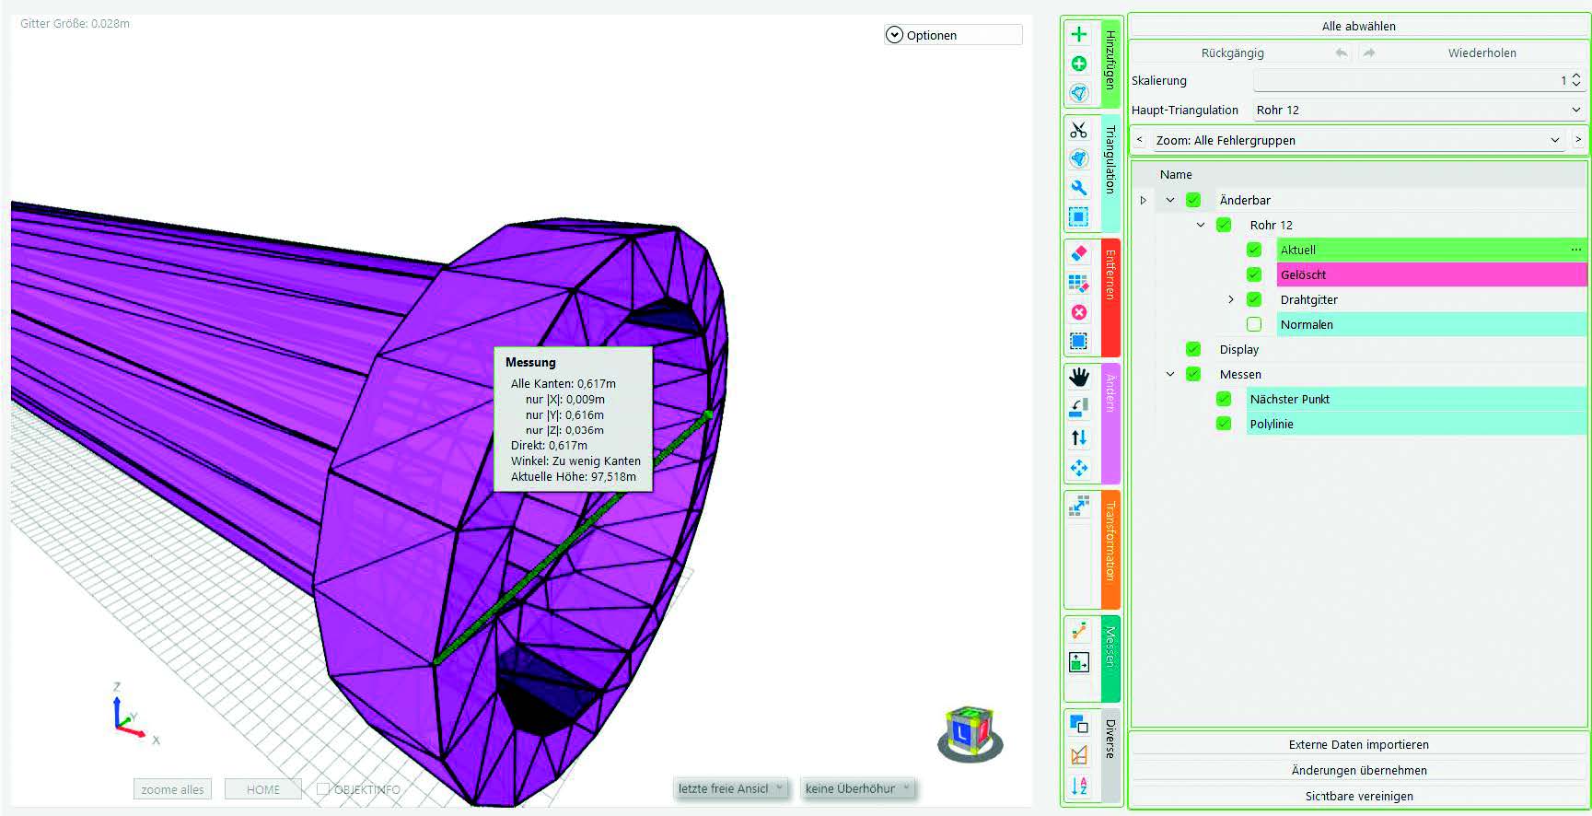This screenshot has height=816, width=1592.
Task: Click the blue four-way move arrows icon
Action: coord(1078,468)
